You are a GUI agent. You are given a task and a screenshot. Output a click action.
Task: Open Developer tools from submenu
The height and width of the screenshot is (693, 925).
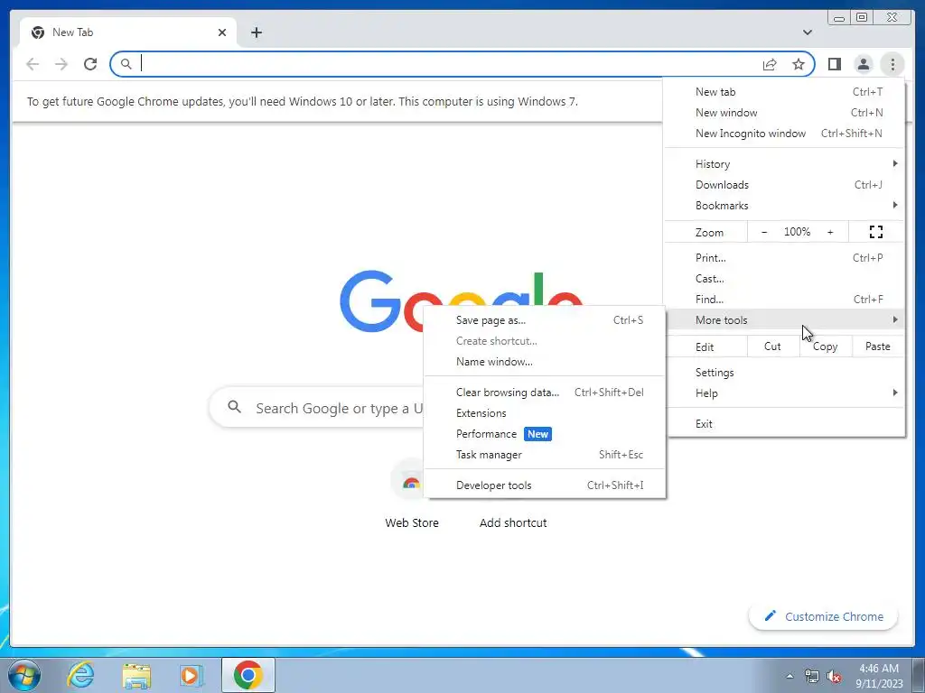pyautogui.click(x=545, y=485)
